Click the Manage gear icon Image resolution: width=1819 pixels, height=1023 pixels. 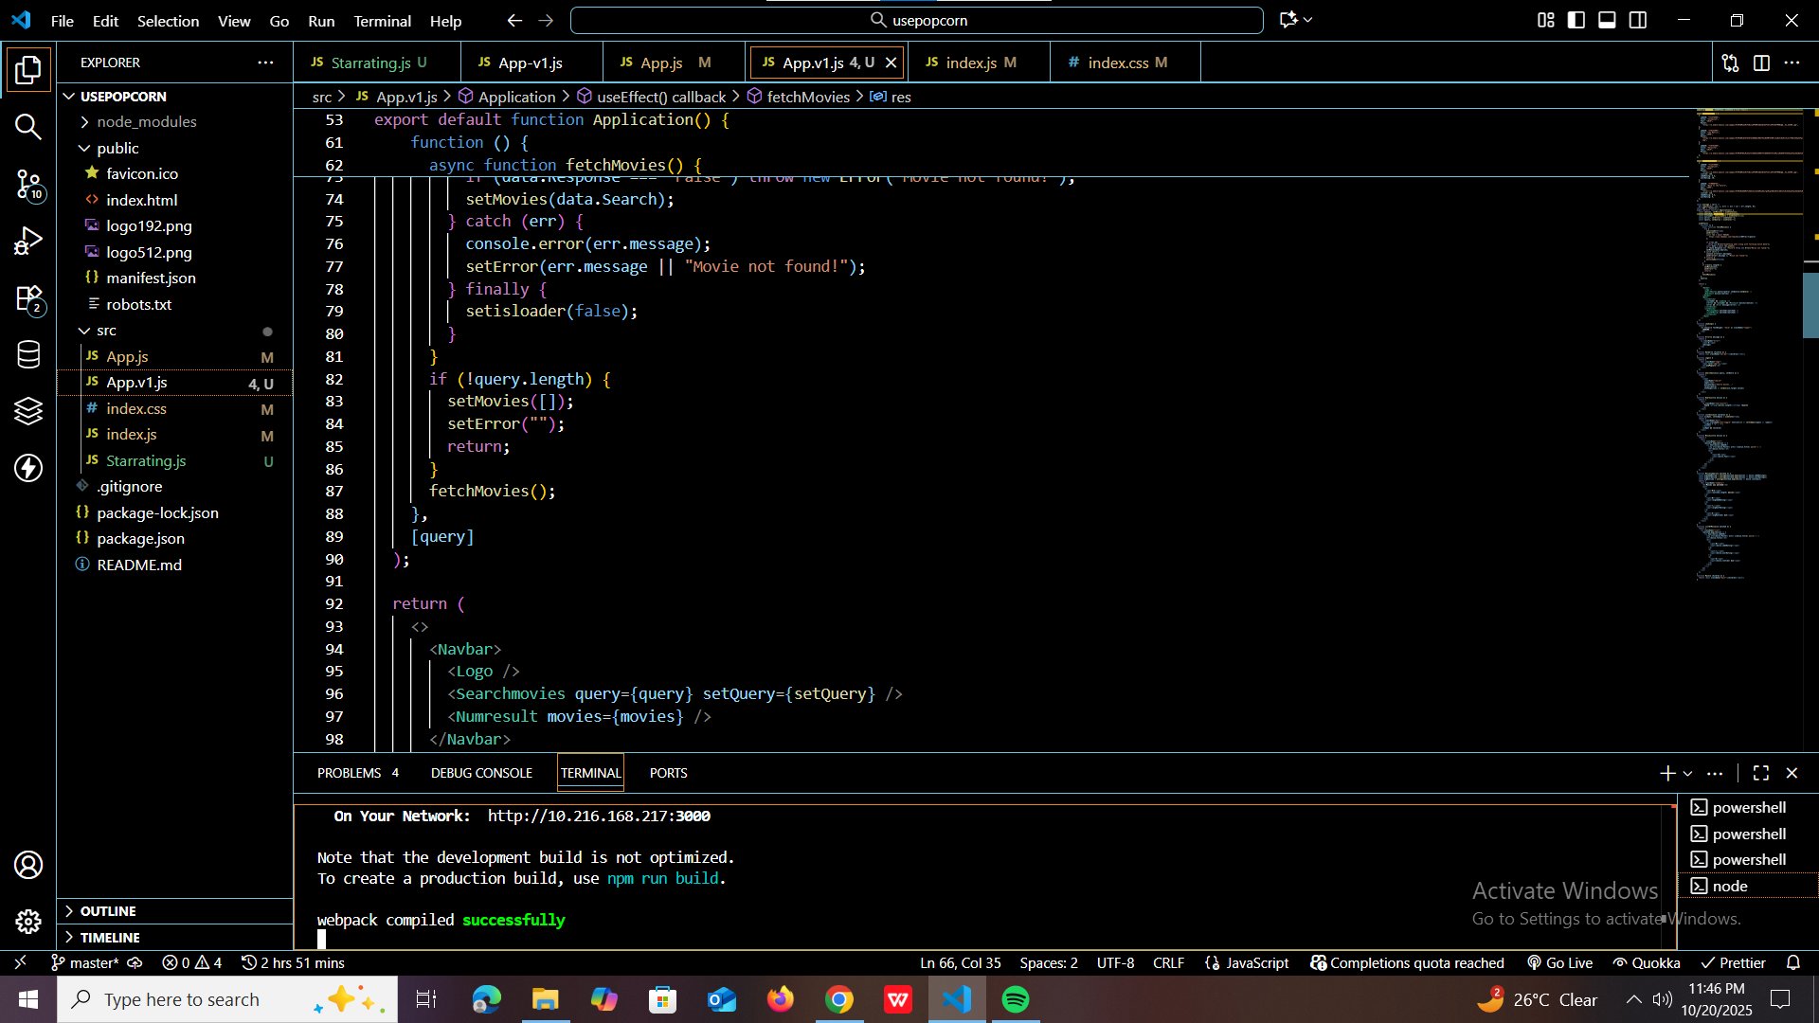click(x=28, y=921)
